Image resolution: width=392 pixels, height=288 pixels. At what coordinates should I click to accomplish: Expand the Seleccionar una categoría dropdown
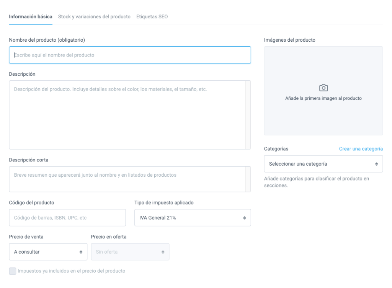323,164
